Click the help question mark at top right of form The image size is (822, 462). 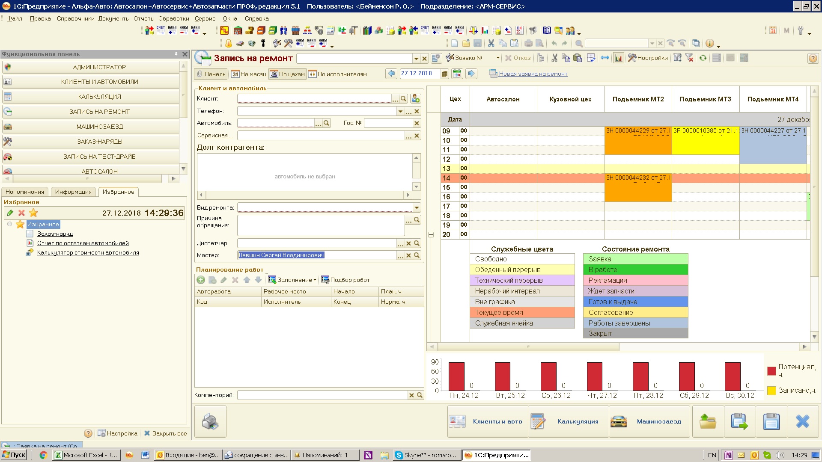813,58
